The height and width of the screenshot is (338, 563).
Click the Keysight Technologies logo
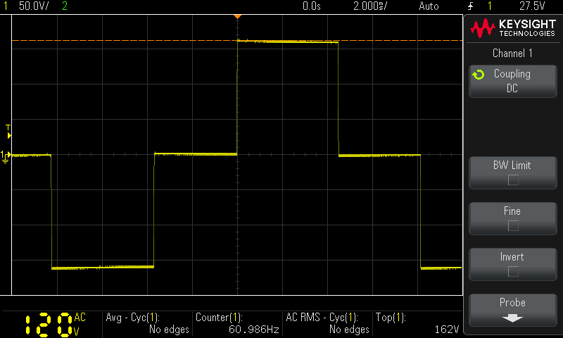click(x=512, y=28)
